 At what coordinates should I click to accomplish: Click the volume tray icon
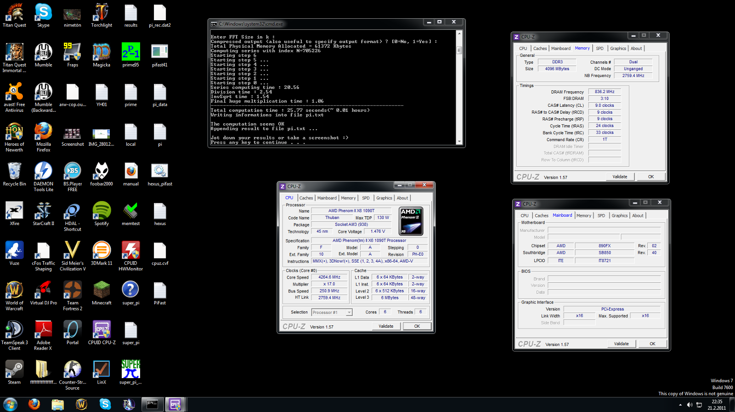pyautogui.click(x=690, y=405)
